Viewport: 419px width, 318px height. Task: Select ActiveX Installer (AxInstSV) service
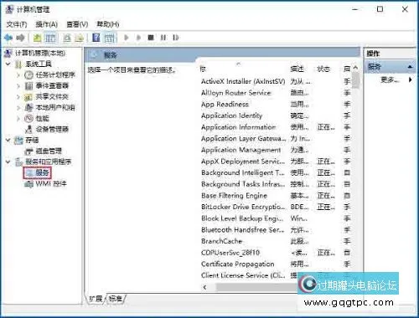coord(243,81)
